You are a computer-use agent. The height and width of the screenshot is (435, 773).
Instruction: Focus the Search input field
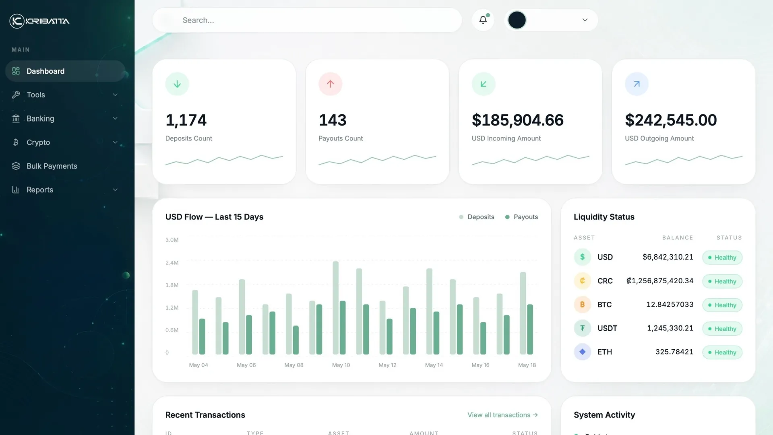click(307, 20)
